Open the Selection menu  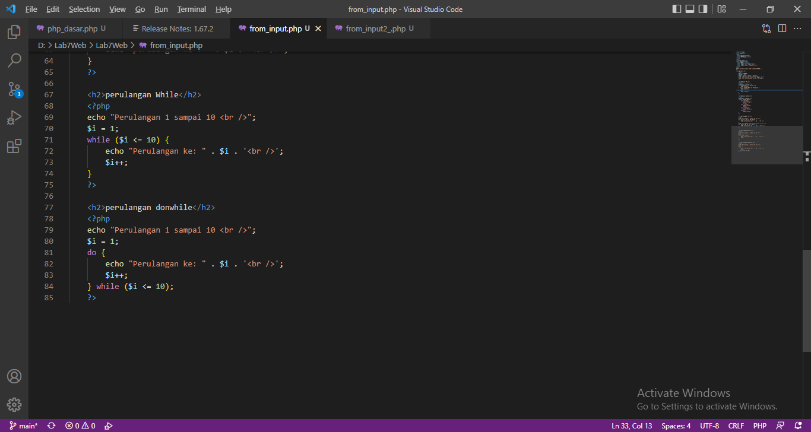(84, 9)
